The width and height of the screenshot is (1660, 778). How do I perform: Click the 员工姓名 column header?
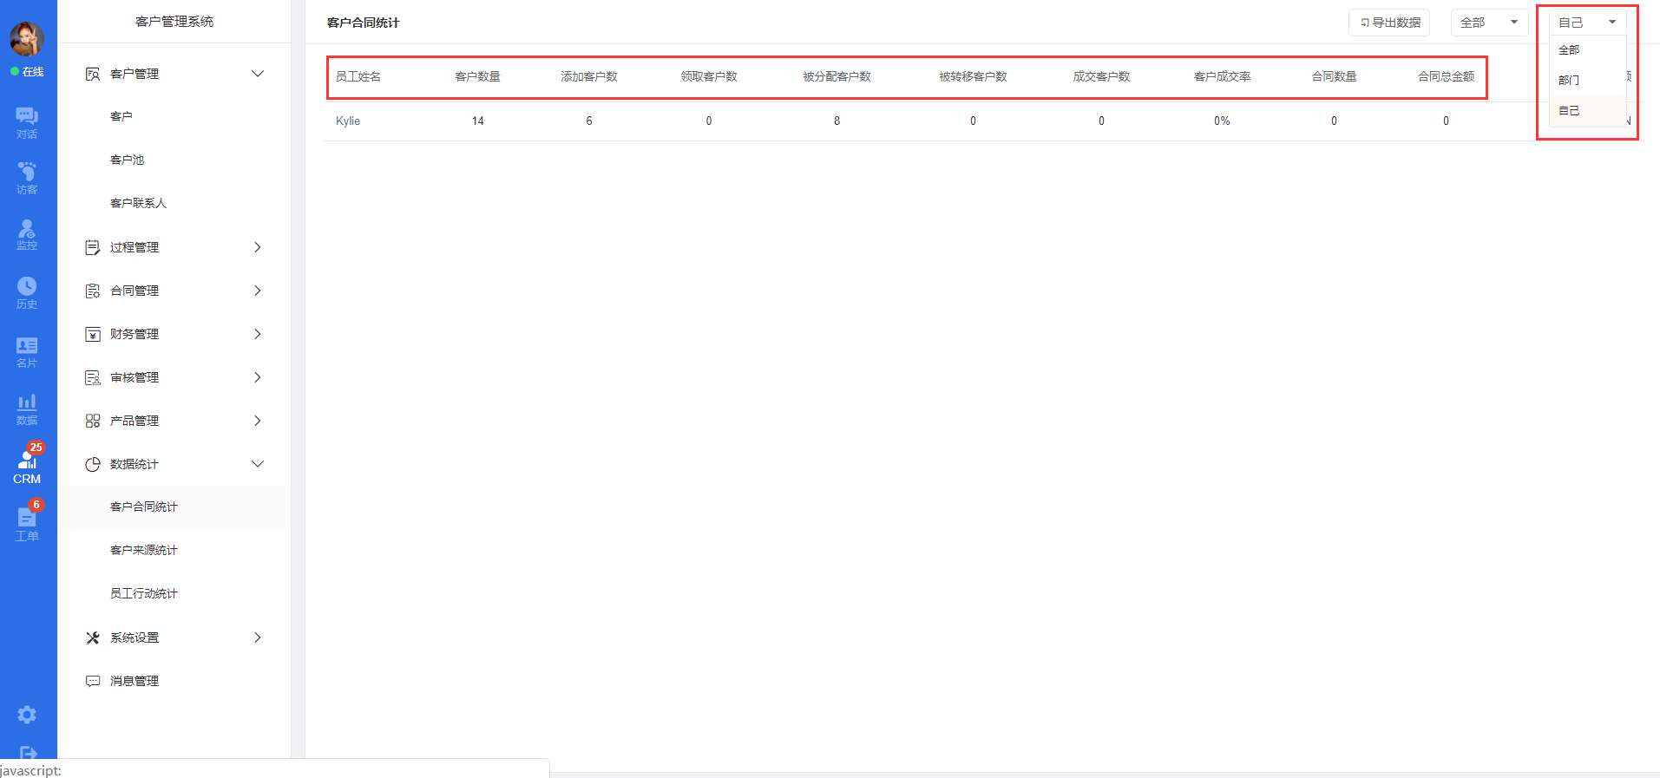coord(358,76)
